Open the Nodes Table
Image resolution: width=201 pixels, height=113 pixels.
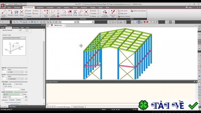click(46, 14)
